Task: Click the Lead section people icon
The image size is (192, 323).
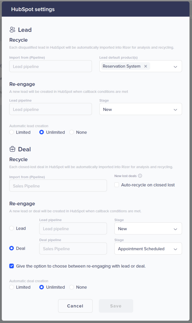Action: (13, 30)
